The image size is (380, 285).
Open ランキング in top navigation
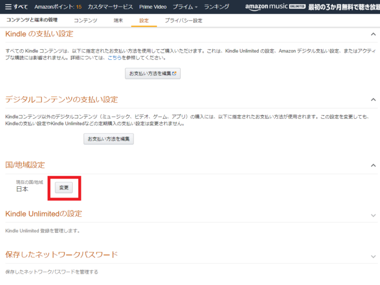tap(217, 7)
